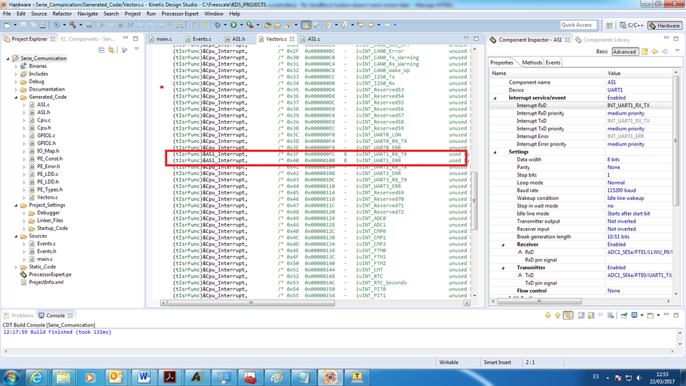Open Vectors.c in the project tree

[47, 197]
